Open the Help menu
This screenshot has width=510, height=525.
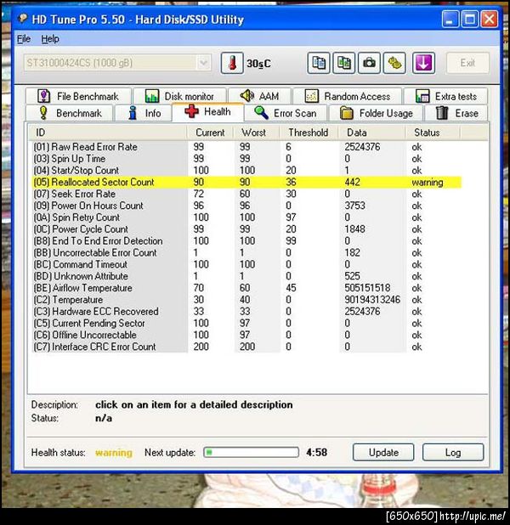pyautogui.click(x=50, y=39)
